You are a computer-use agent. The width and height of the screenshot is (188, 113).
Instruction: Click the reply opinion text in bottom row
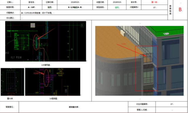(73, 107)
